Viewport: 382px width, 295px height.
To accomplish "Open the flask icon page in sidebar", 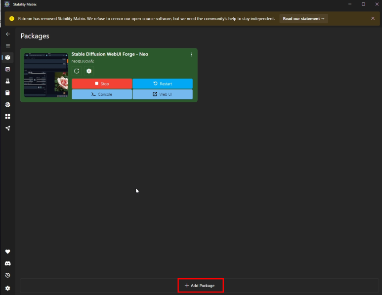I will (8, 81).
